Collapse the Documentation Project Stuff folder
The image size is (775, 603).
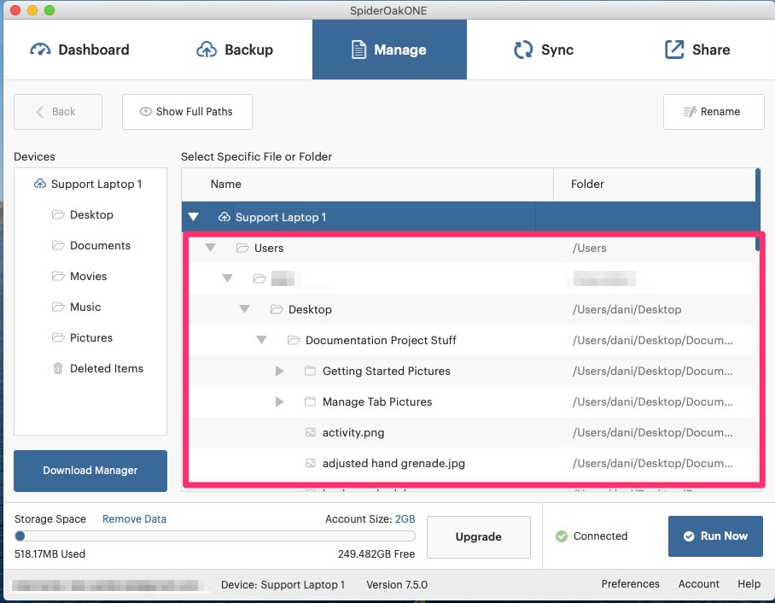[x=262, y=341]
